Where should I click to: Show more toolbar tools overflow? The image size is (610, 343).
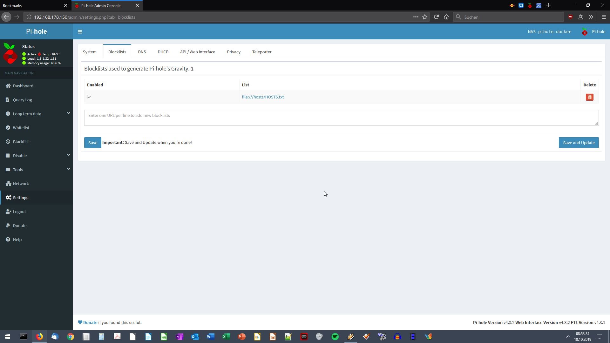(591, 17)
